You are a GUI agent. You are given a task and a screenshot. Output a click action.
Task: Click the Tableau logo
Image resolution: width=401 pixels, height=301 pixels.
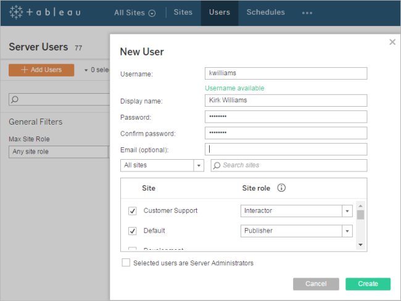click(45, 12)
